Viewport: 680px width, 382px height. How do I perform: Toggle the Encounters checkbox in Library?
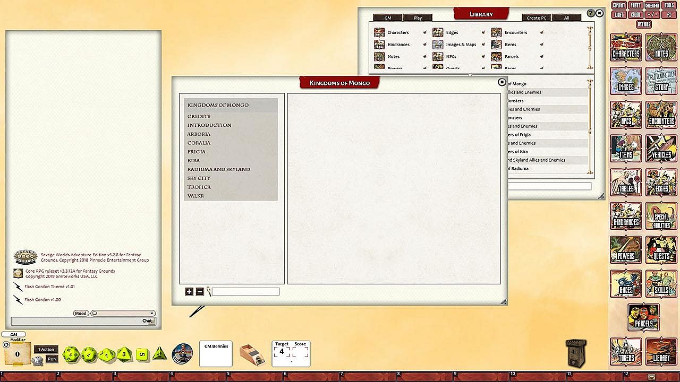[541, 32]
